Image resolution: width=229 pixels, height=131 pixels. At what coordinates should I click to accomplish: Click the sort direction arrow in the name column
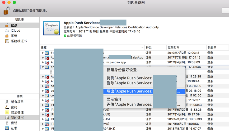click(x=142, y=47)
